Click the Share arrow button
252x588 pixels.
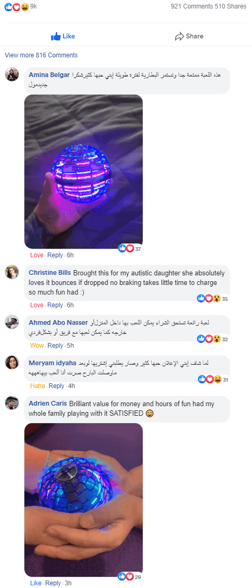(x=189, y=36)
